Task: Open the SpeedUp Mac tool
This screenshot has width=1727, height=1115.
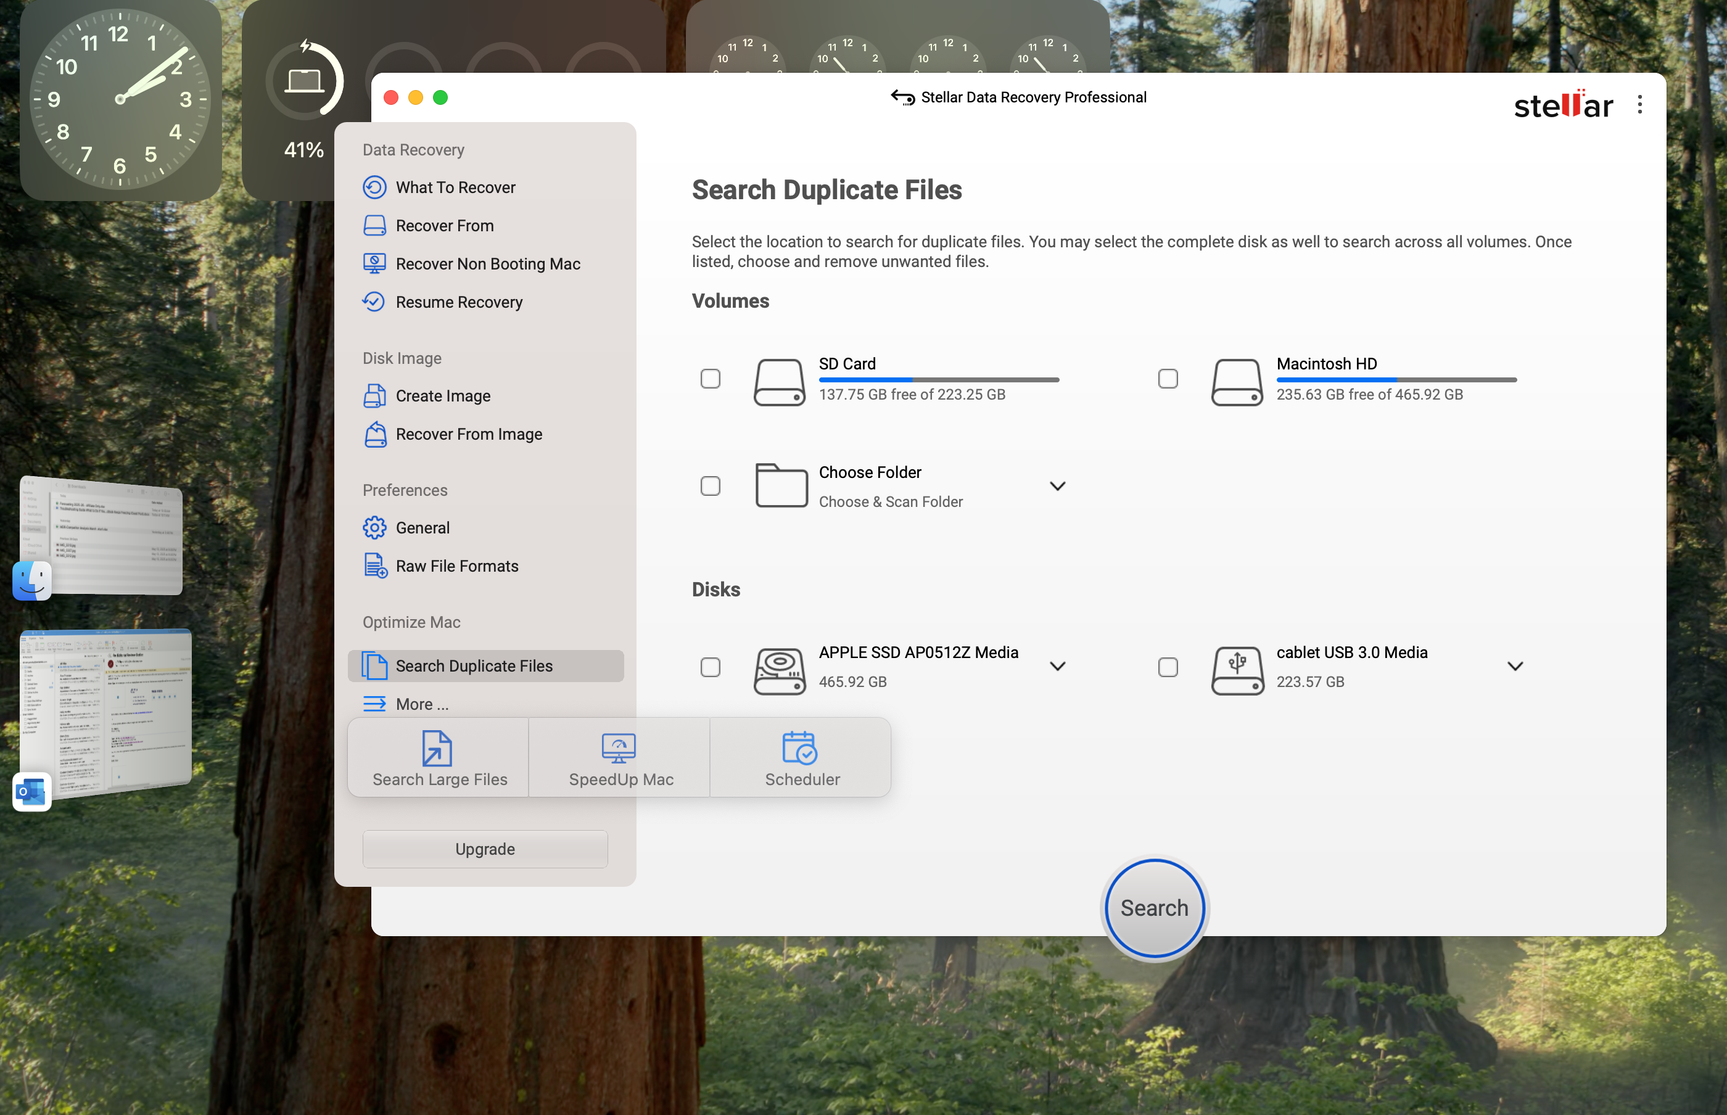Action: [620, 758]
